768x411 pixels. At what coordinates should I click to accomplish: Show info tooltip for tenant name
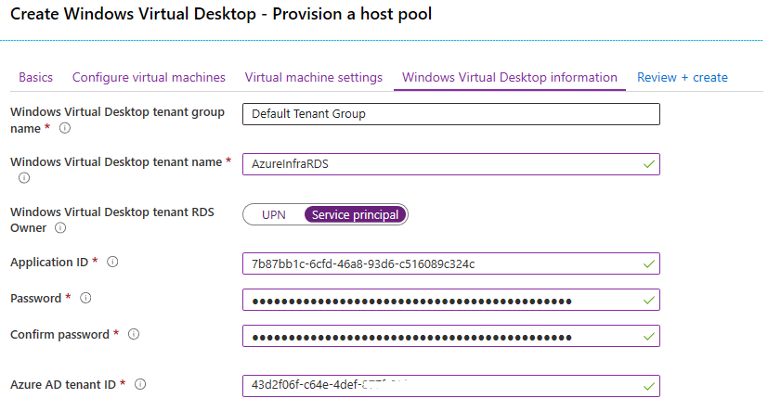point(24,178)
